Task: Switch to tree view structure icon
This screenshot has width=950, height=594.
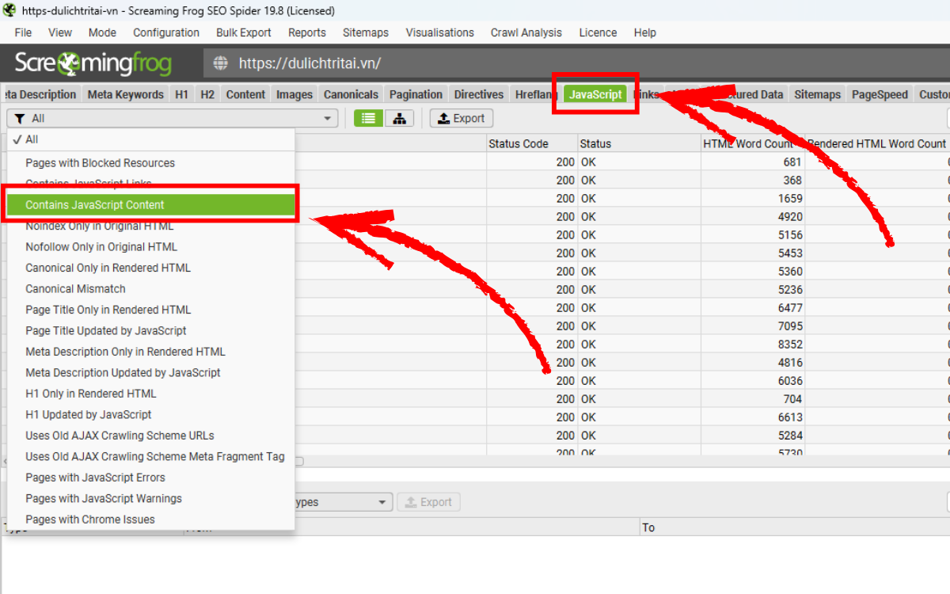Action: point(400,118)
